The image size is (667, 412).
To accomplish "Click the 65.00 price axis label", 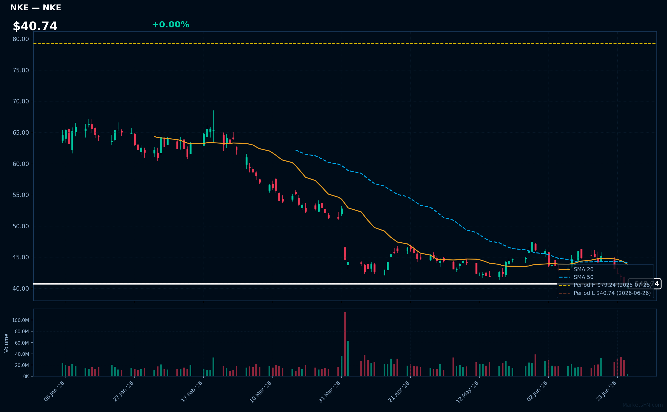I will [x=21, y=132].
